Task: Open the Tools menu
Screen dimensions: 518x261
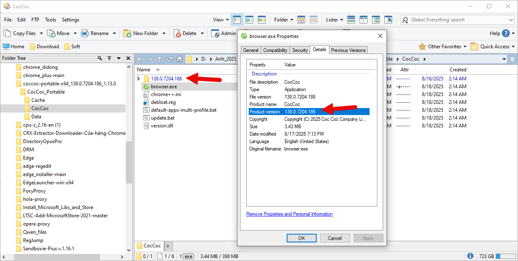Action: tap(51, 19)
